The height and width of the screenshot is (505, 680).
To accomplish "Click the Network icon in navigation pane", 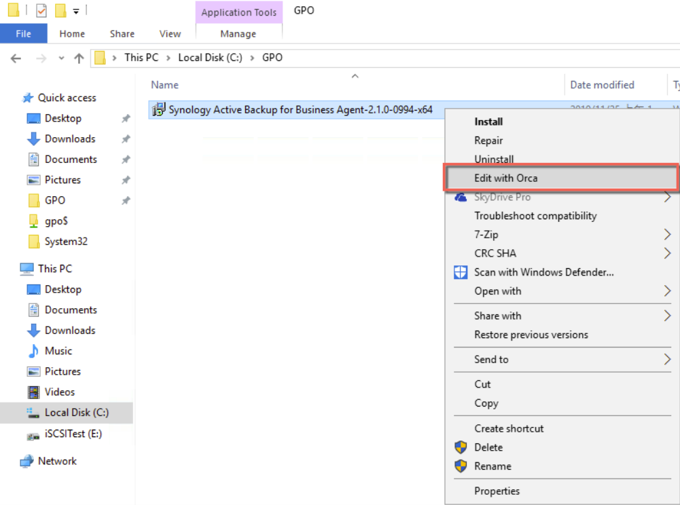I will pos(27,461).
